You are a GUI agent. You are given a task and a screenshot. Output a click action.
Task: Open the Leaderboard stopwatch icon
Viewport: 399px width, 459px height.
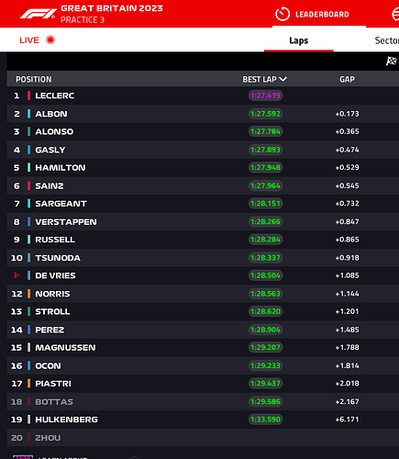pyautogui.click(x=283, y=14)
